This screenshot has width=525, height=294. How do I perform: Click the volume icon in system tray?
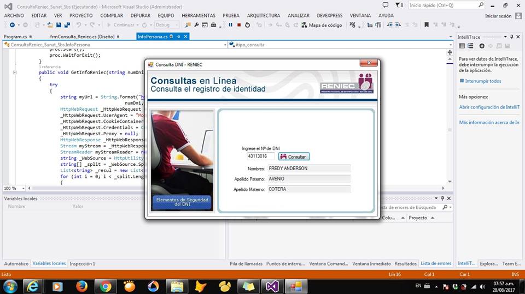click(x=482, y=286)
